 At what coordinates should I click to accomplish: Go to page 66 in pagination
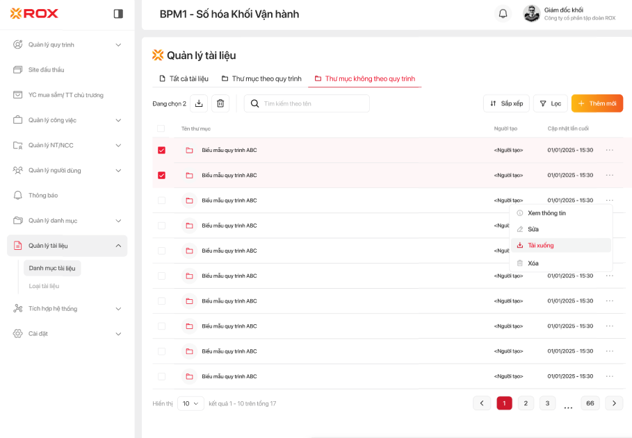(x=590, y=403)
